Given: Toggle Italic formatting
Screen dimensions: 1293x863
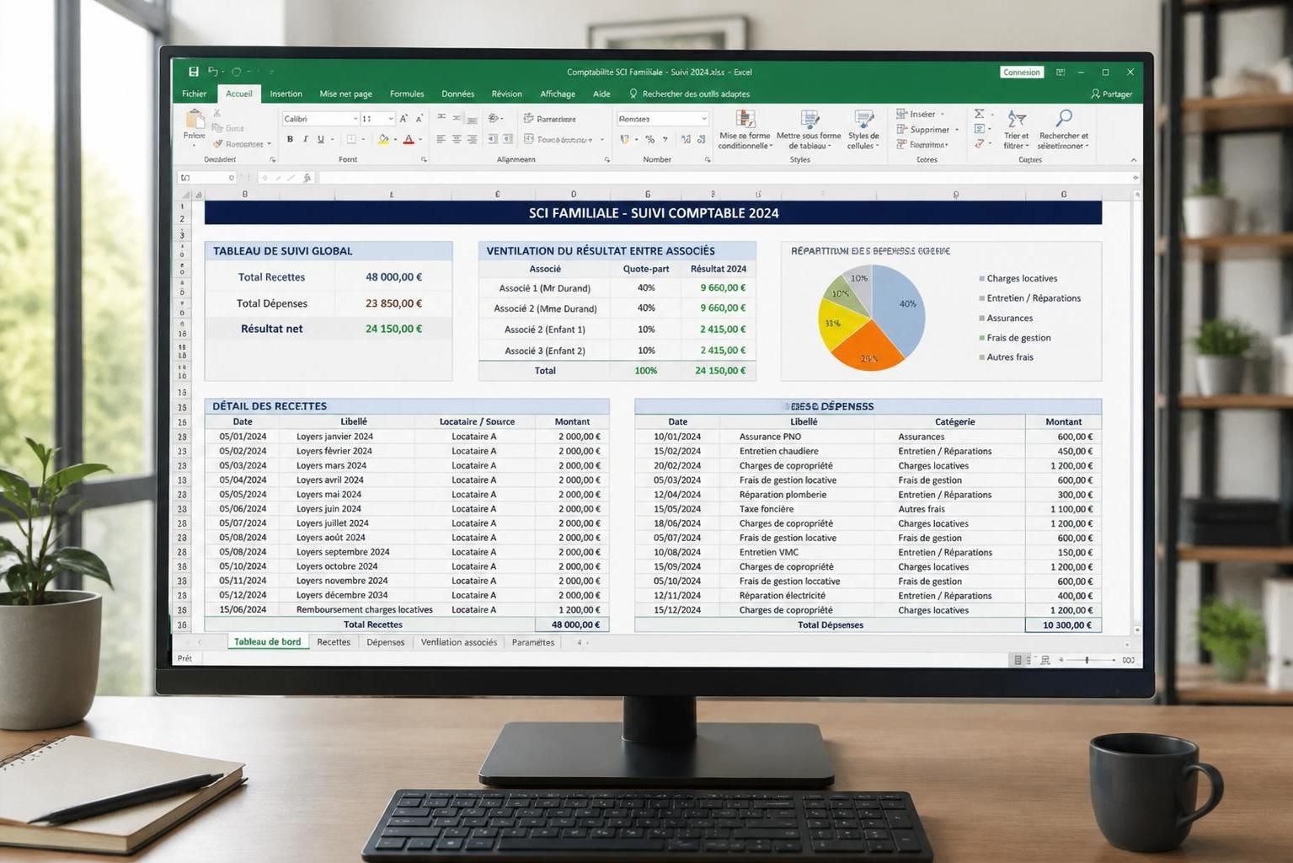Looking at the screenshot, I should 305,139.
